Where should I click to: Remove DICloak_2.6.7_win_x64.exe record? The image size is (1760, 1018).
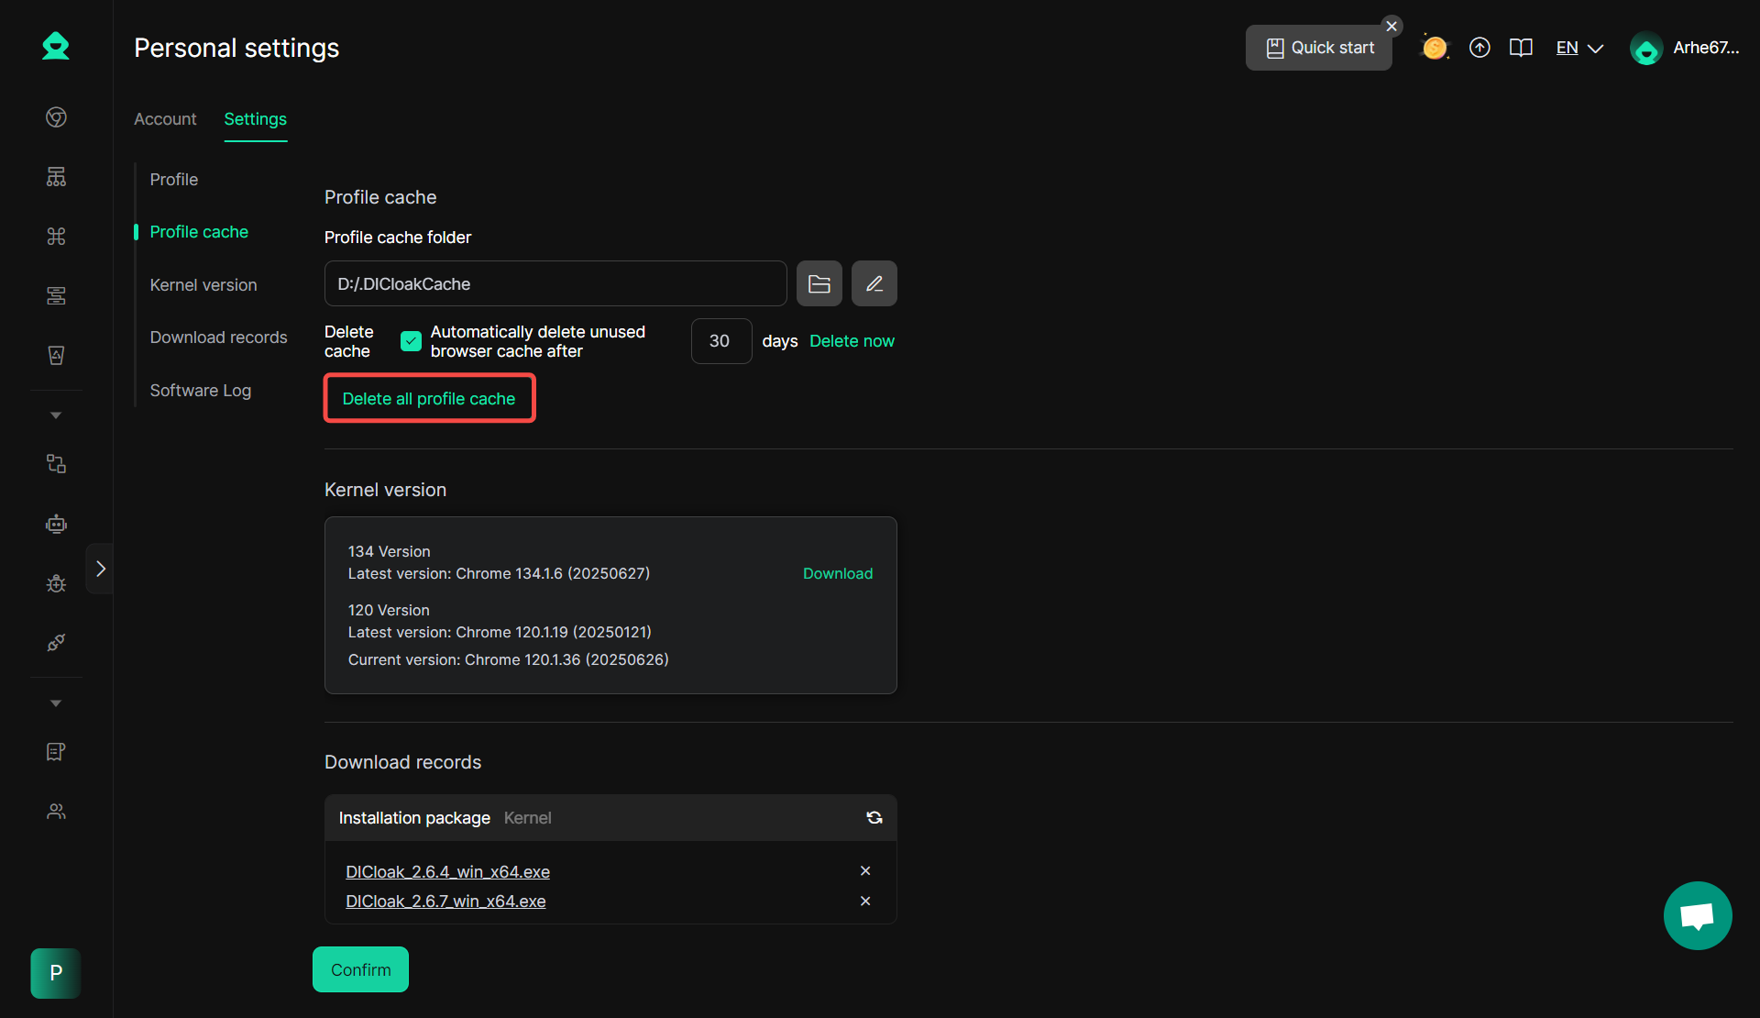(x=865, y=901)
